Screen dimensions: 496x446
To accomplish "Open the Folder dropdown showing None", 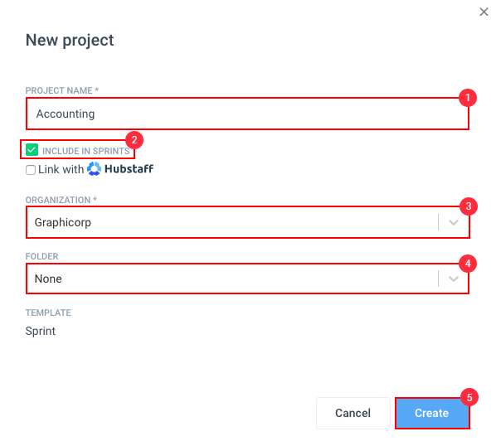I will [x=247, y=279].
